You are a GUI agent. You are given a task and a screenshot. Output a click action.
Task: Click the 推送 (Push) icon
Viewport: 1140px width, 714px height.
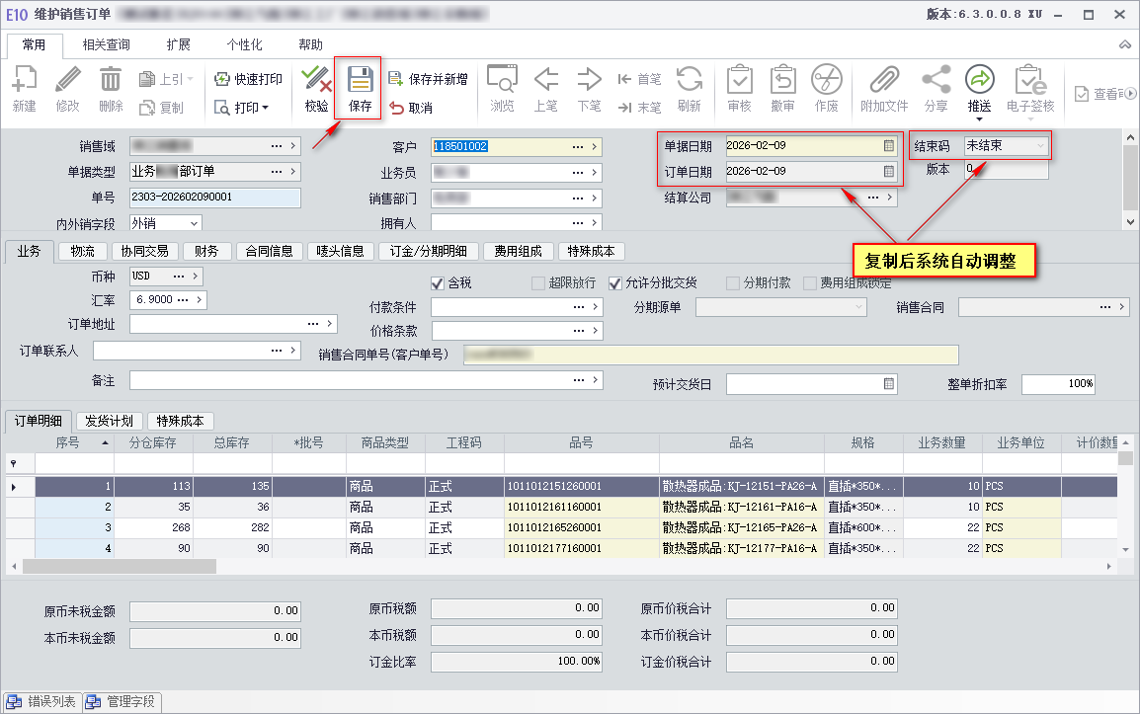pos(979,79)
